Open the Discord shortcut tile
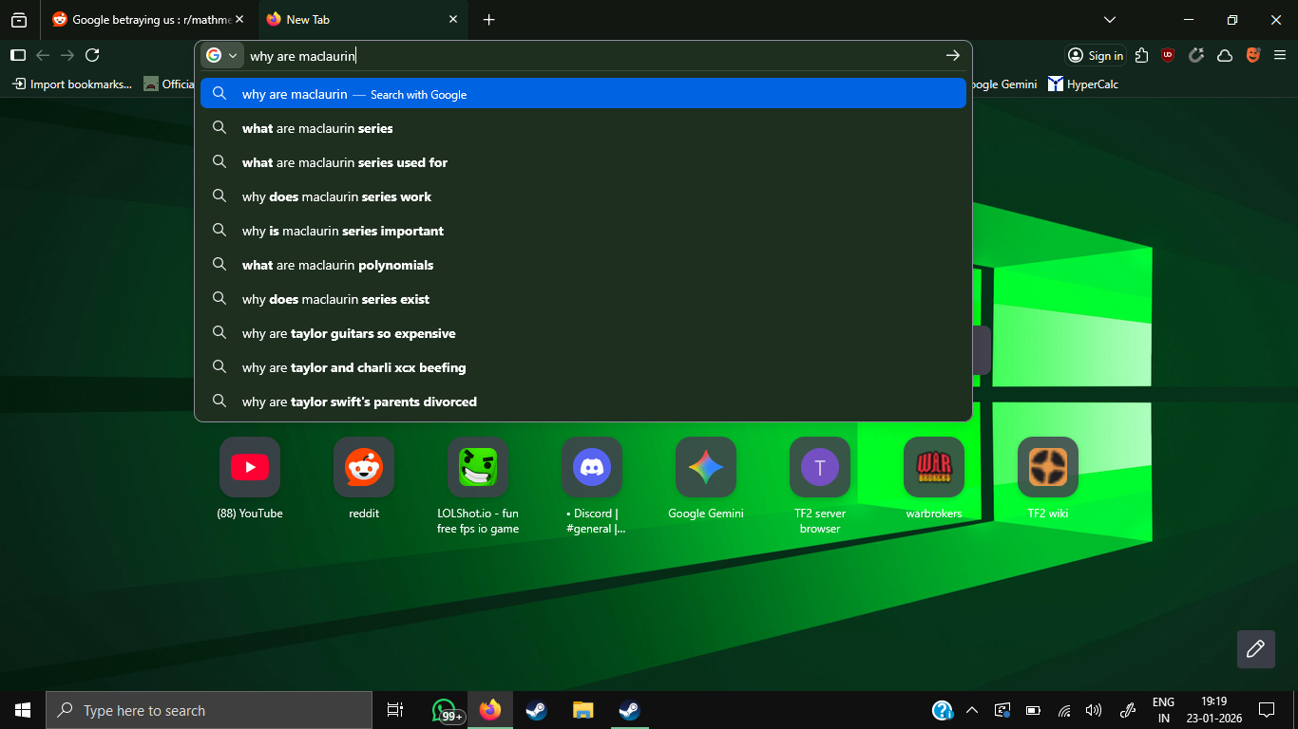The image size is (1298, 729). [592, 467]
